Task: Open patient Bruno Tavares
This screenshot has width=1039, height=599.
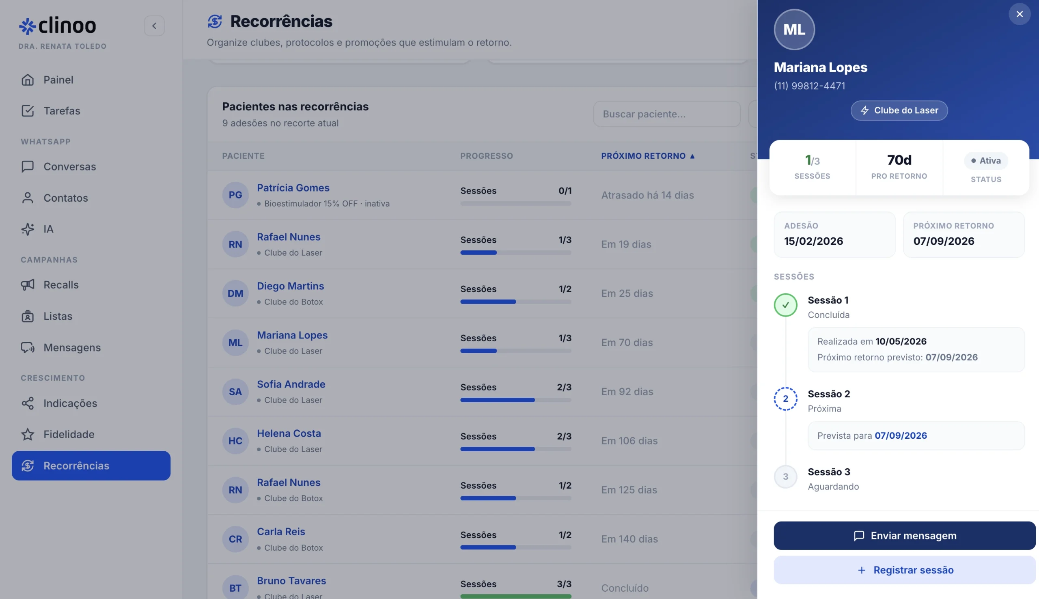Action: coord(291,581)
